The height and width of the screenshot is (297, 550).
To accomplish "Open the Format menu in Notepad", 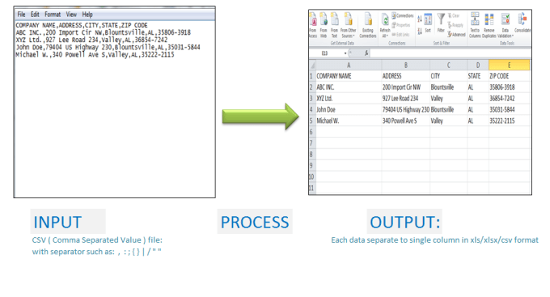I will click(x=53, y=15).
